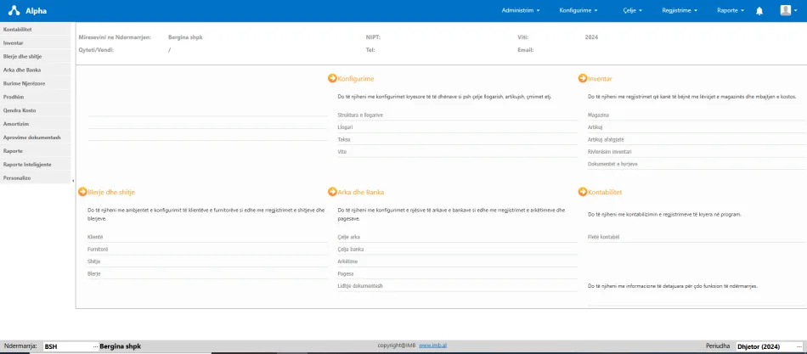Open the Regjistrime dropdown menu
The height and width of the screenshot is (354, 807).
(679, 10)
